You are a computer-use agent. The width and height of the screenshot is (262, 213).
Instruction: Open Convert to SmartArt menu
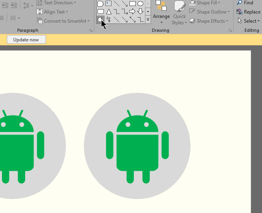tap(63, 21)
